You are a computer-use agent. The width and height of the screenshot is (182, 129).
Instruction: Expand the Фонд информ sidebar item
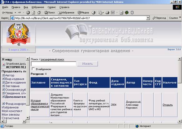[3, 104]
